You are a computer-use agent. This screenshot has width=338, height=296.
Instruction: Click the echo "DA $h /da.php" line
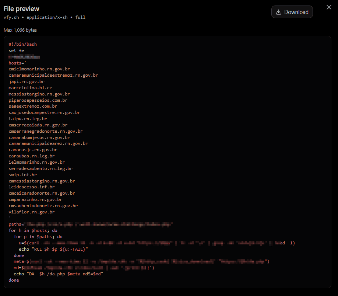pos(59,274)
